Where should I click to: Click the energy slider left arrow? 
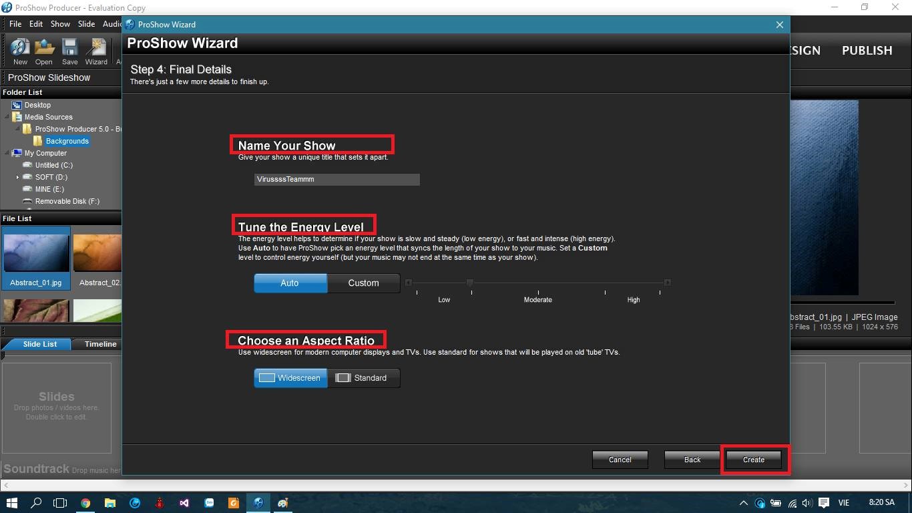pos(409,283)
